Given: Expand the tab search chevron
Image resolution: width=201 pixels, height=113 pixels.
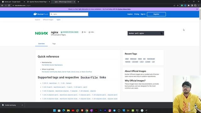Looking at the screenshot, I should pyautogui.click(x=184, y=2).
